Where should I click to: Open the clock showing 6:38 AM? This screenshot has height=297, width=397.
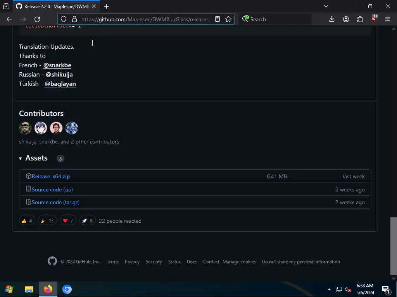[365, 289]
